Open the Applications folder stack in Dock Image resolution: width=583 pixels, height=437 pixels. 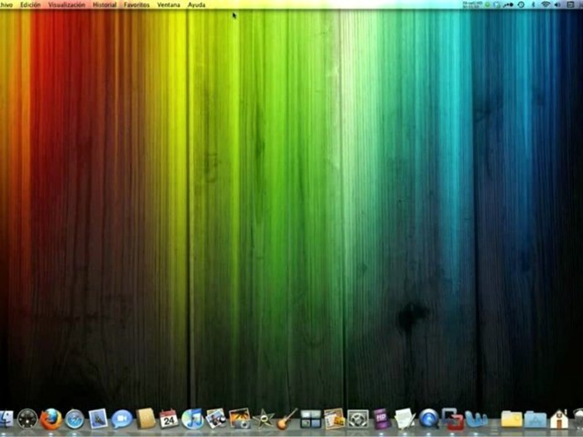point(536,419)
